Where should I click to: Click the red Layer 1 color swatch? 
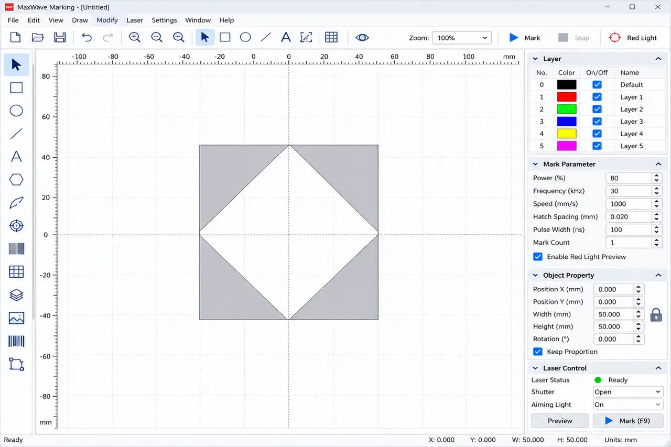pyautogui.click(x=567, y=97)
